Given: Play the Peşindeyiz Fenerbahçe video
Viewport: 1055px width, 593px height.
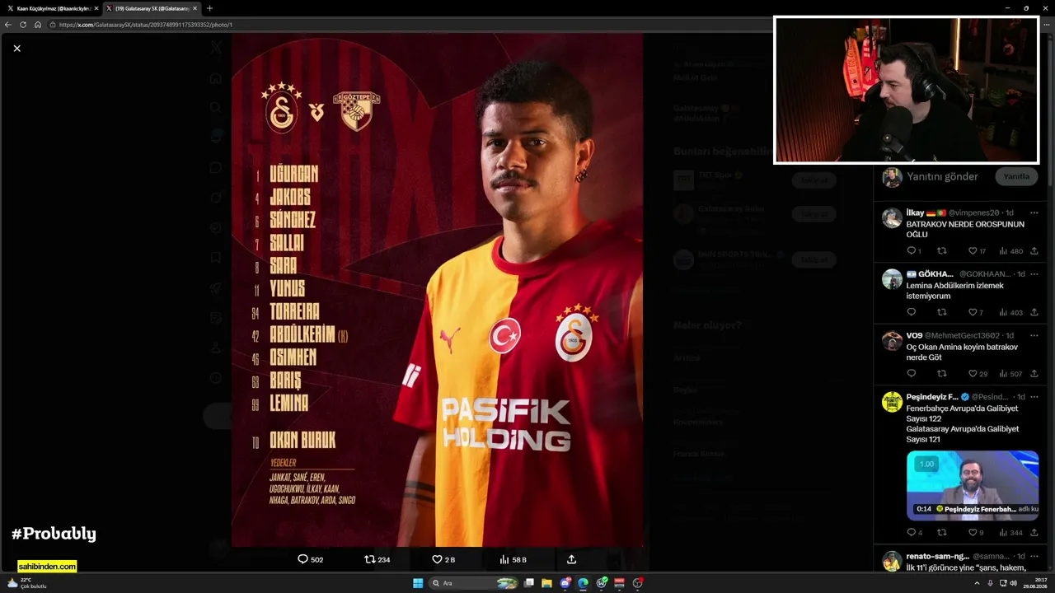Looking at the screenshot, I should (973, 485).
